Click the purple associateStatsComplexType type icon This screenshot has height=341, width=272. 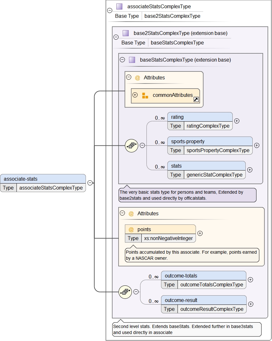click(x=119, y=6)
